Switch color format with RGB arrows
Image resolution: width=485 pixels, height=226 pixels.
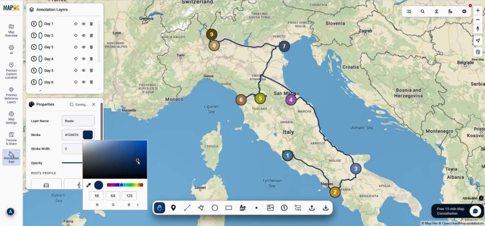click(137, 205)
